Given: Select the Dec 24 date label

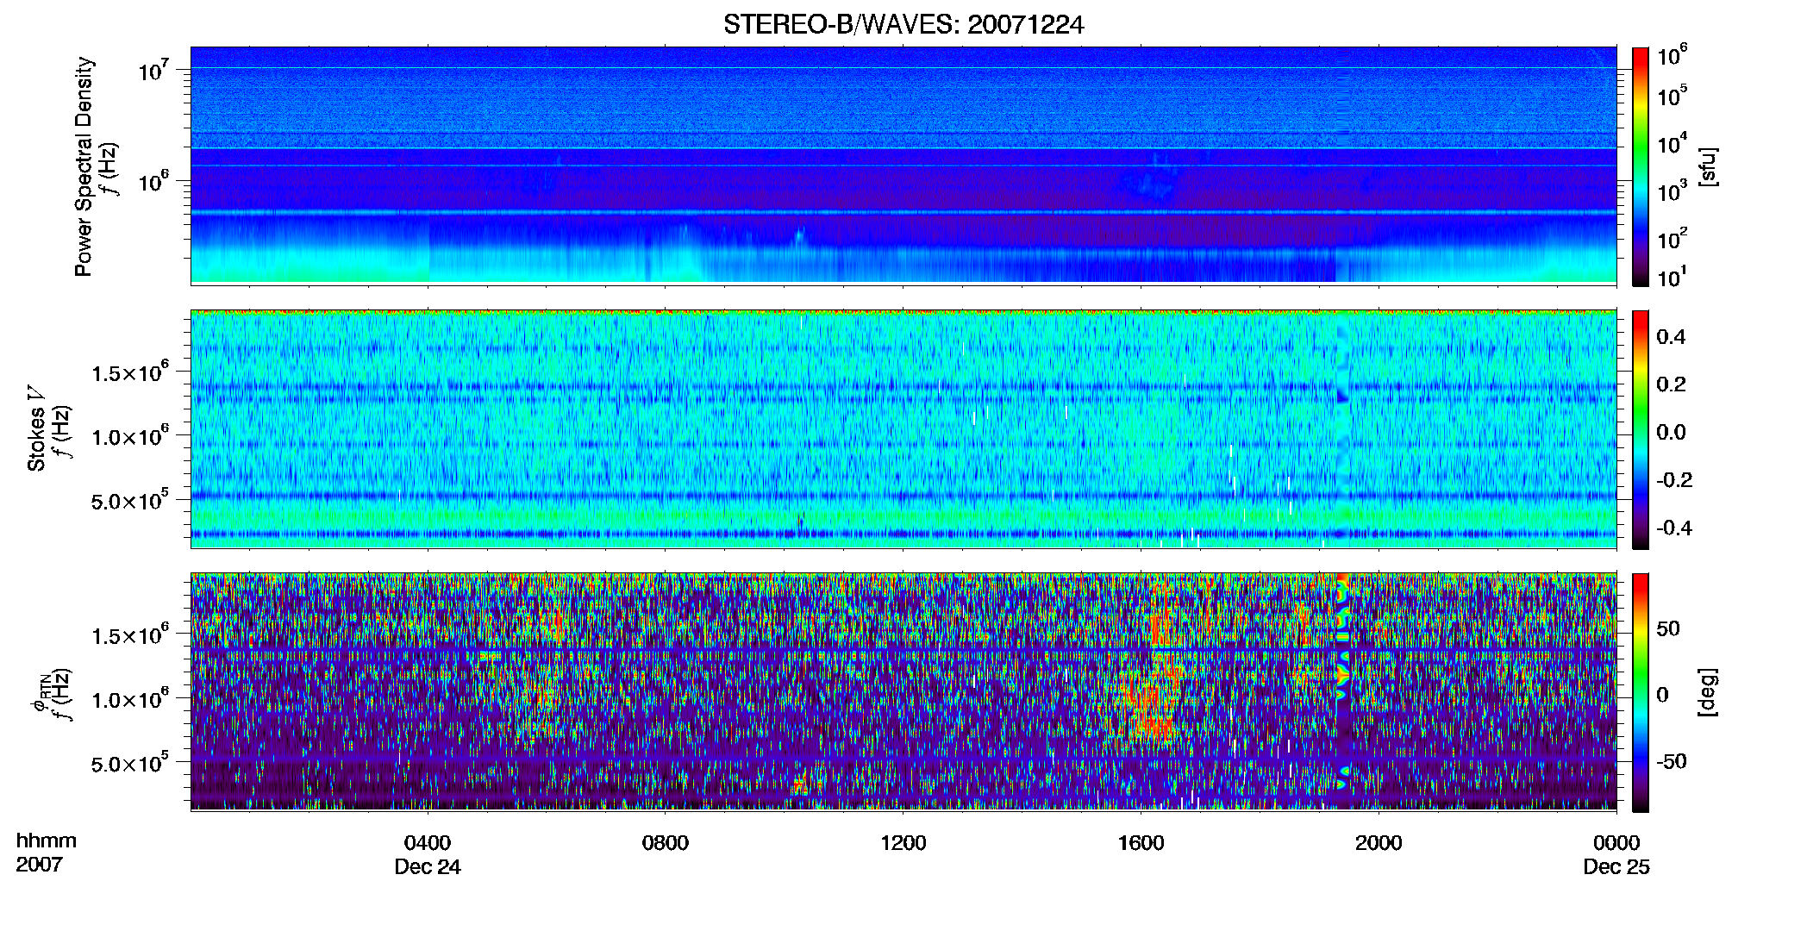Looking at the screenshot, I should (428, 867).
